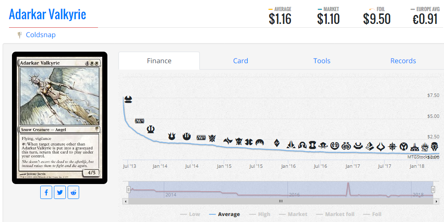Click the Journey into Nyx set marker

186,137
